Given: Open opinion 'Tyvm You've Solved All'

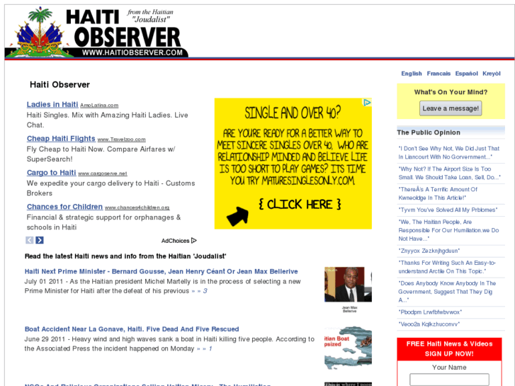Looking at the screenshot, I should click(448, 210).
